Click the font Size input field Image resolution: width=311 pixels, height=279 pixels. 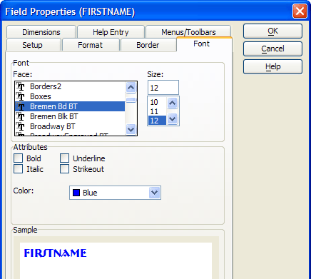(x=163, y=88)
